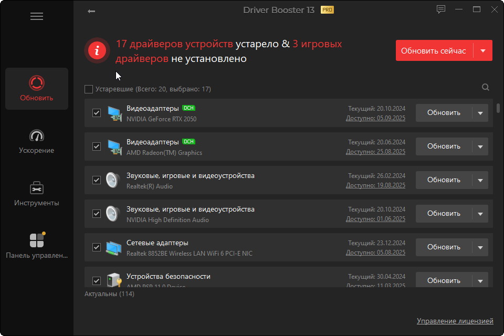Viewport: 504px width, 336px height.
Task: Expand dropdown next to AMD Radeon Обновить
Action: (x=480, y=146)
